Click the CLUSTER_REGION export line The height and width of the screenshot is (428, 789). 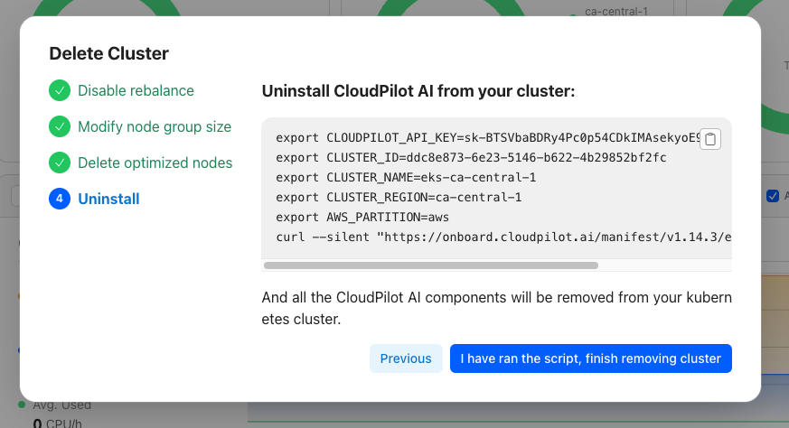[x=399, y=198]
